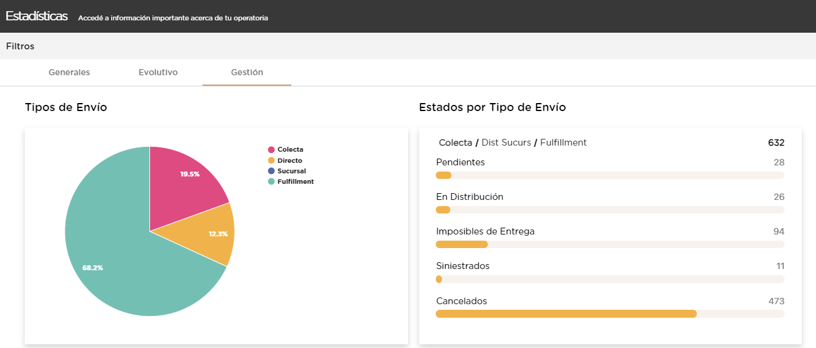Click the Colecta legend label
This screenshot has height=348, width=816.
coord(290,150)
